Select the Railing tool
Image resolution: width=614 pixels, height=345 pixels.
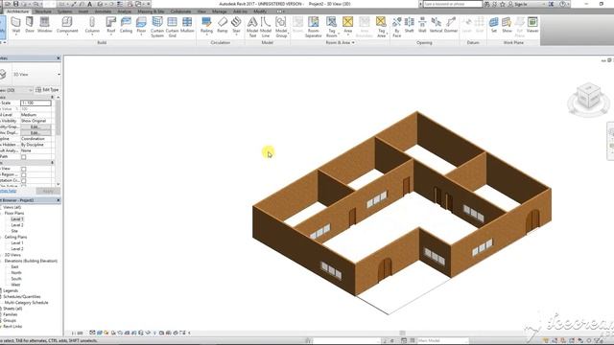point(206,25)
